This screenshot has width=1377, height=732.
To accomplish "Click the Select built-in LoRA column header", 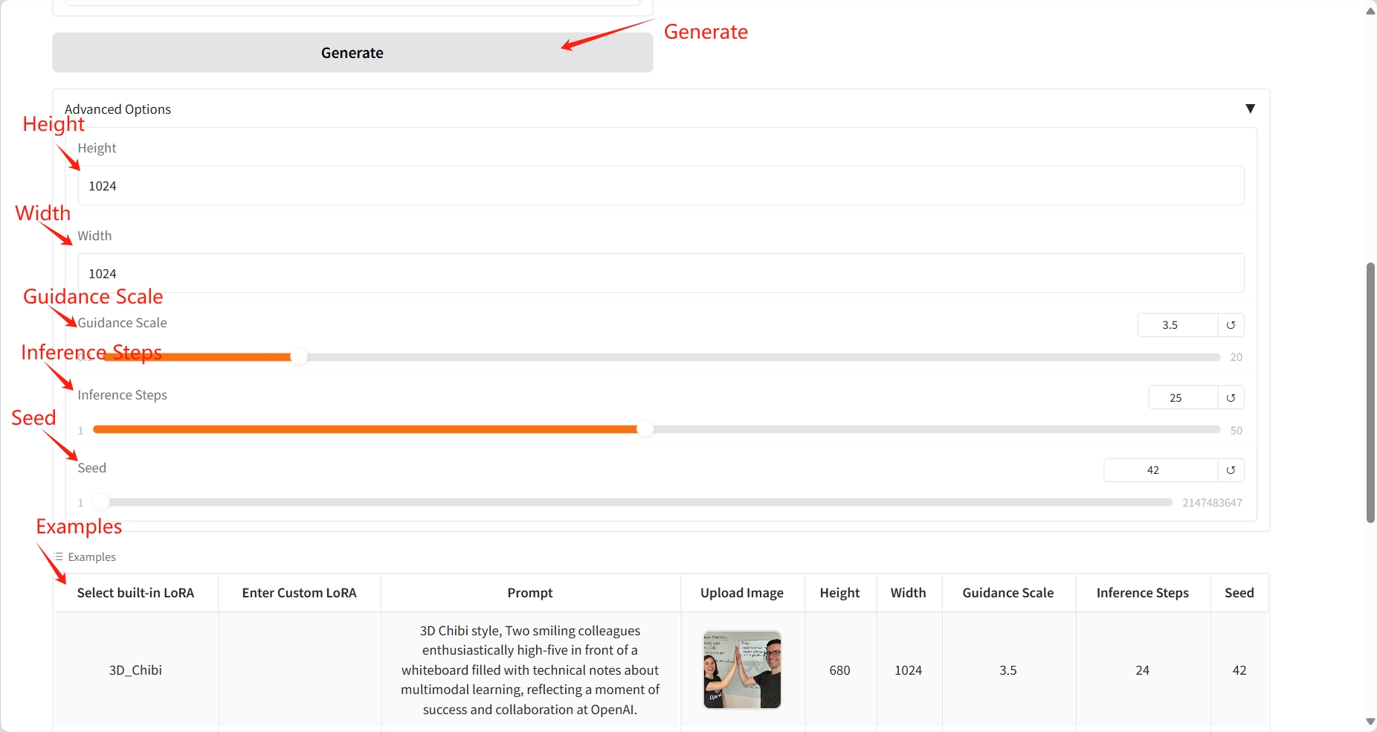I will pos(135,593).
